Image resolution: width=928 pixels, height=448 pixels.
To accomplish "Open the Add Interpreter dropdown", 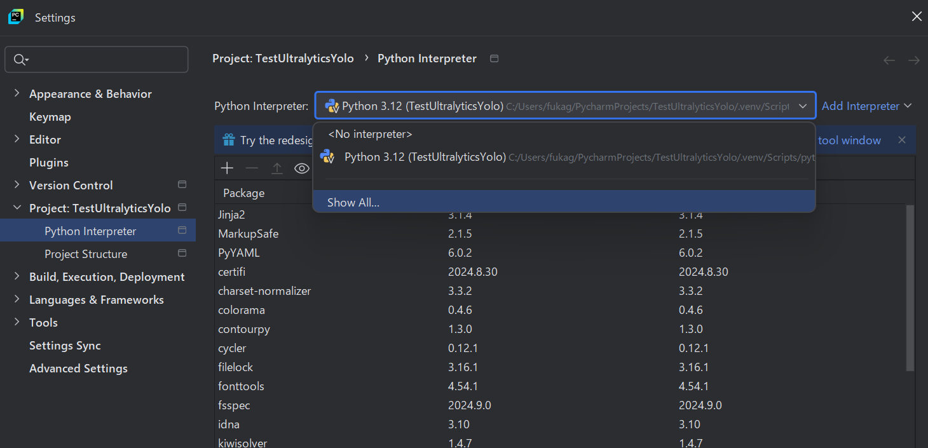I will pos(867,106).
